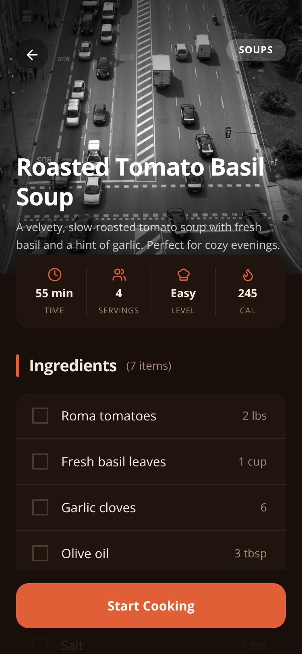Viewport: 302px width, 654px height.
Task: Select the Roma tomatoes ingredient name
Action: 109,416
